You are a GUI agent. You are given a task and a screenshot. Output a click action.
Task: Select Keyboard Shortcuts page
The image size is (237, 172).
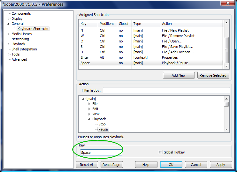click(x=33, y=29)
